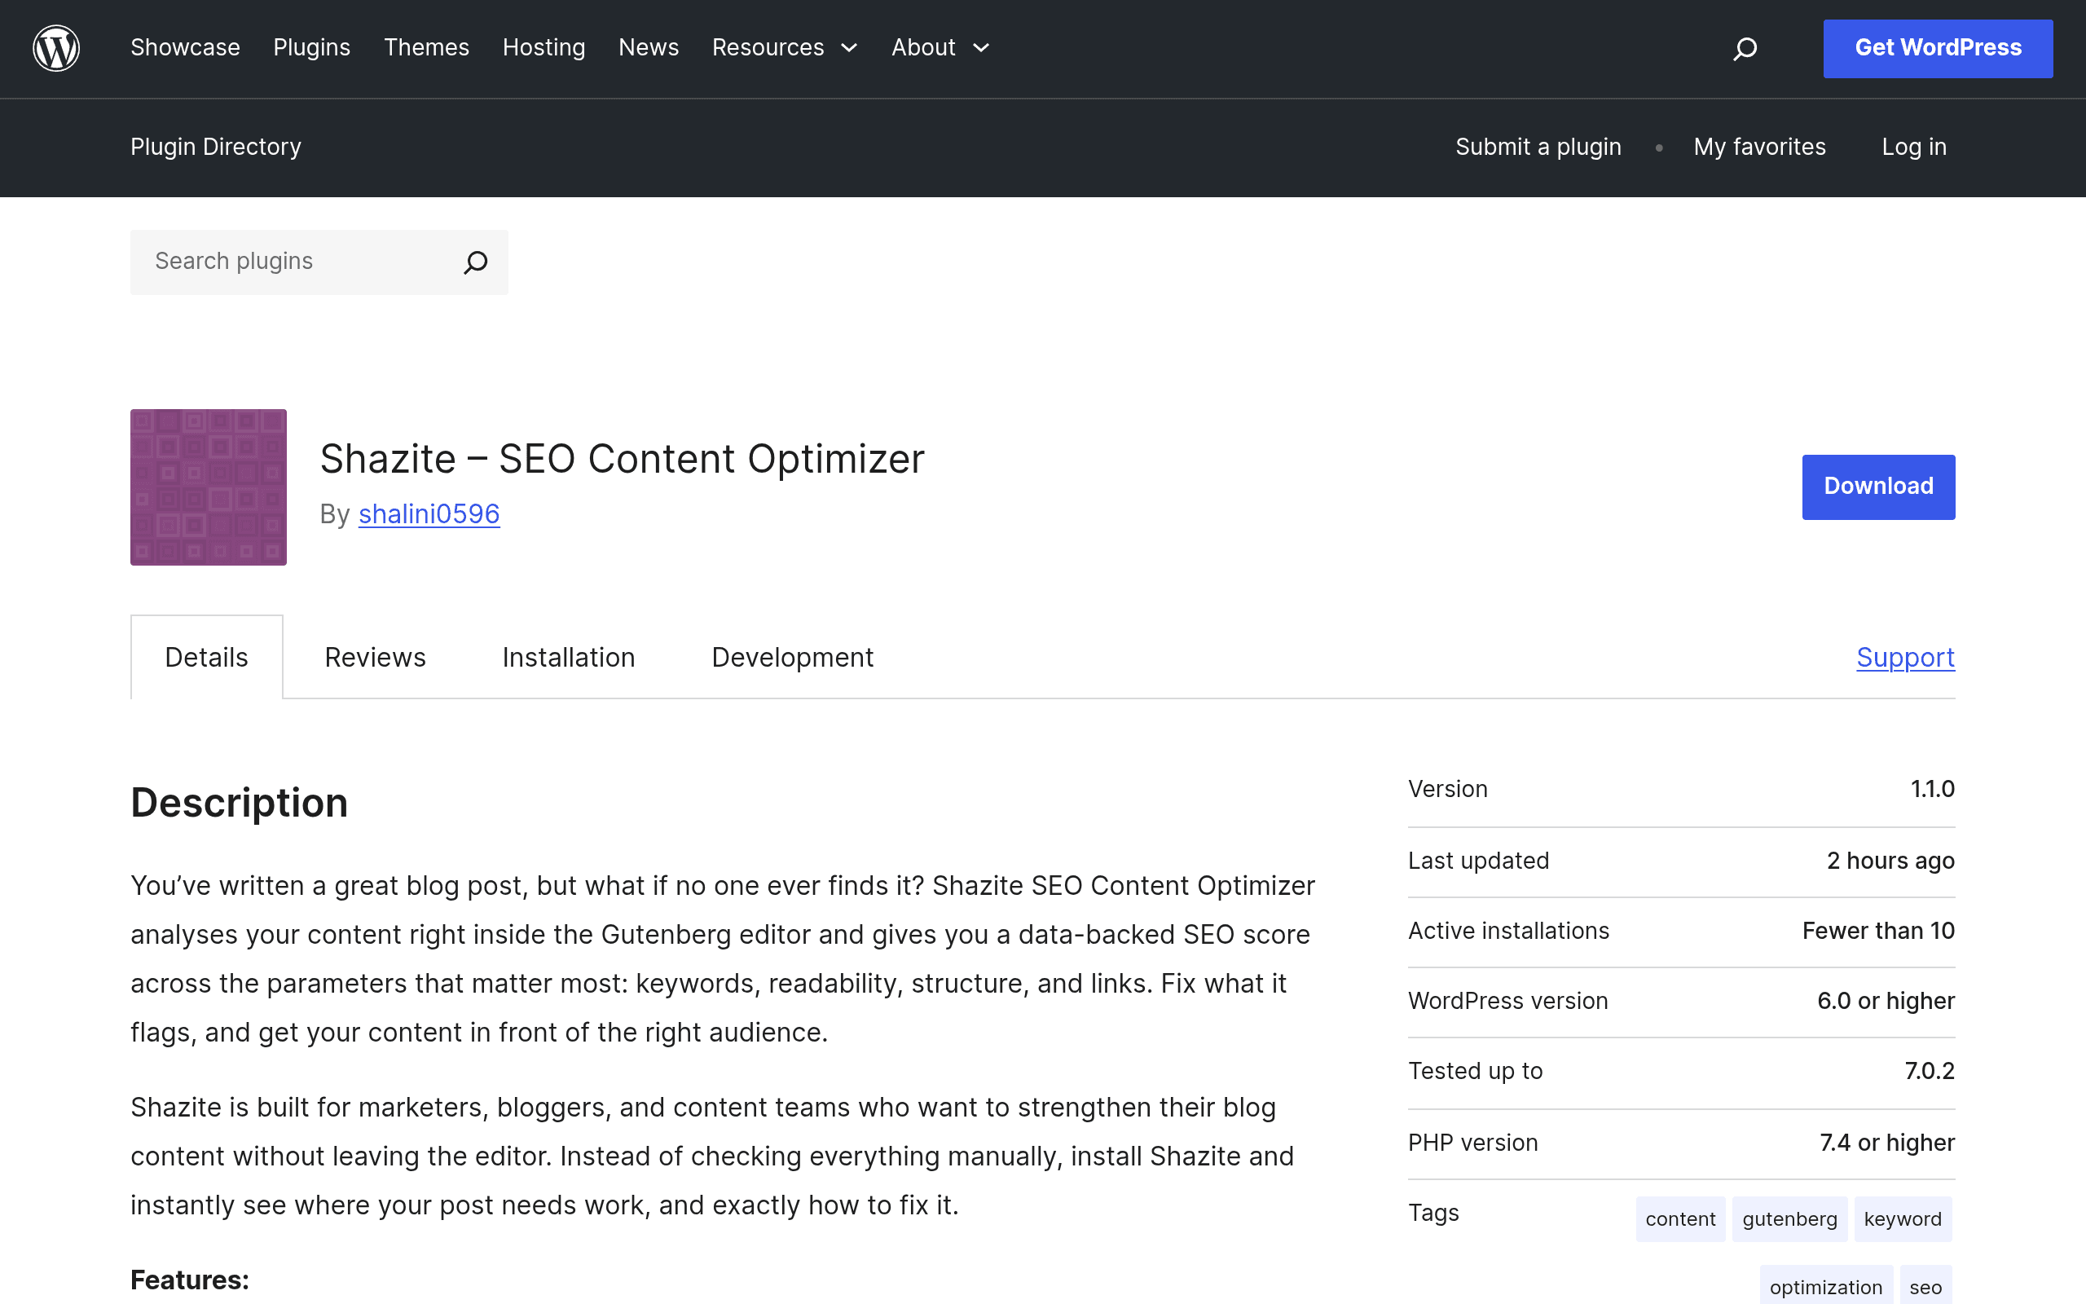The image size is (2086, 1304).
Task: Click the Description heading
Action: tap(240, 803)
